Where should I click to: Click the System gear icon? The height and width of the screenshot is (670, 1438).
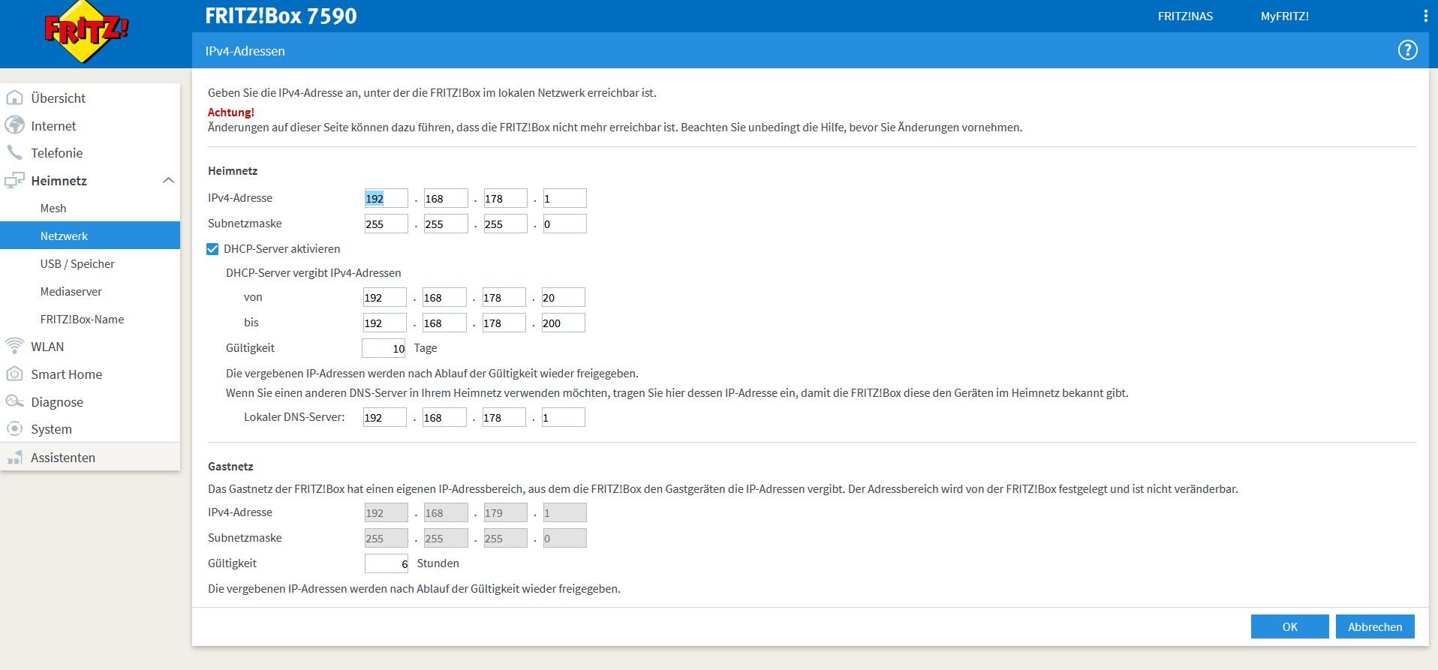click(14, 428)
